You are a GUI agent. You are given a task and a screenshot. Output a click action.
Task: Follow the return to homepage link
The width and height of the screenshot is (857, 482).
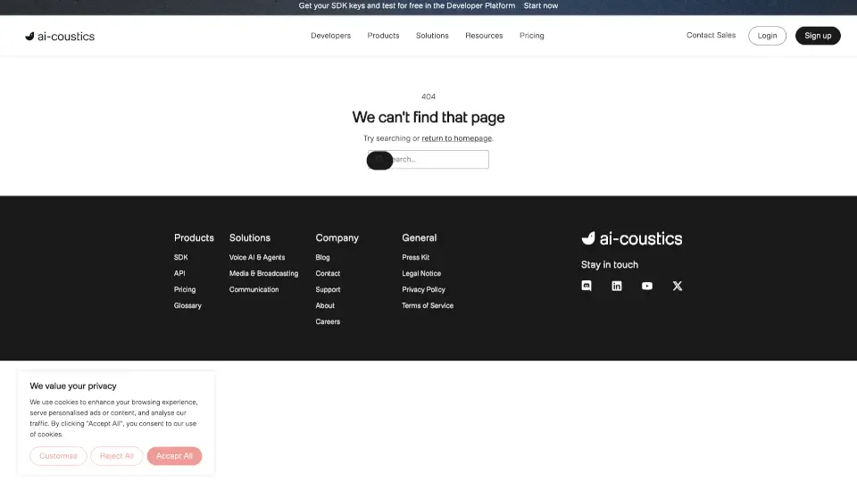point(456,138)
